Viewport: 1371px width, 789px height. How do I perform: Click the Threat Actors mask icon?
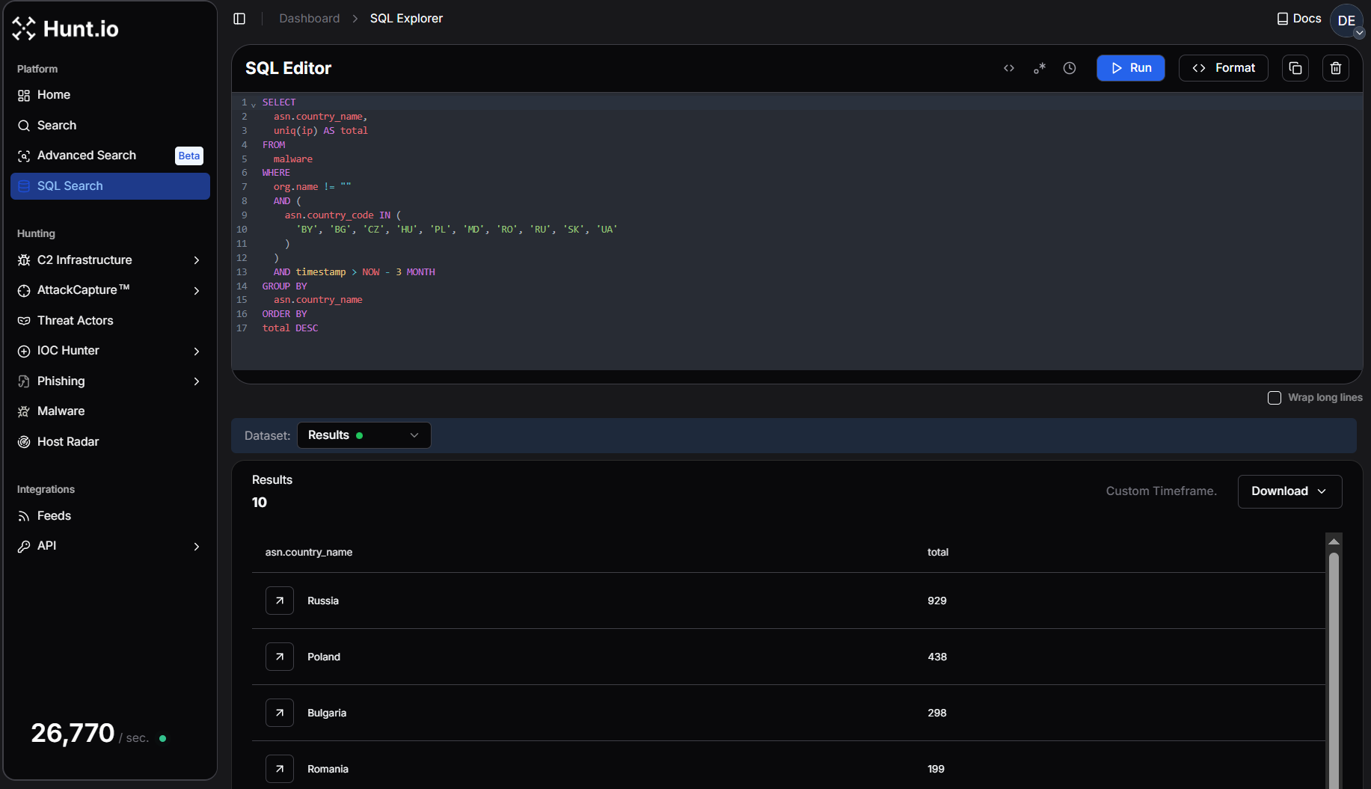click(x=24, y=321)
